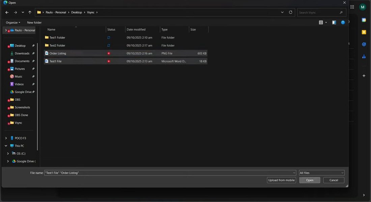
Task: Open the view options dropdown arrow
Action: (326, 23)
